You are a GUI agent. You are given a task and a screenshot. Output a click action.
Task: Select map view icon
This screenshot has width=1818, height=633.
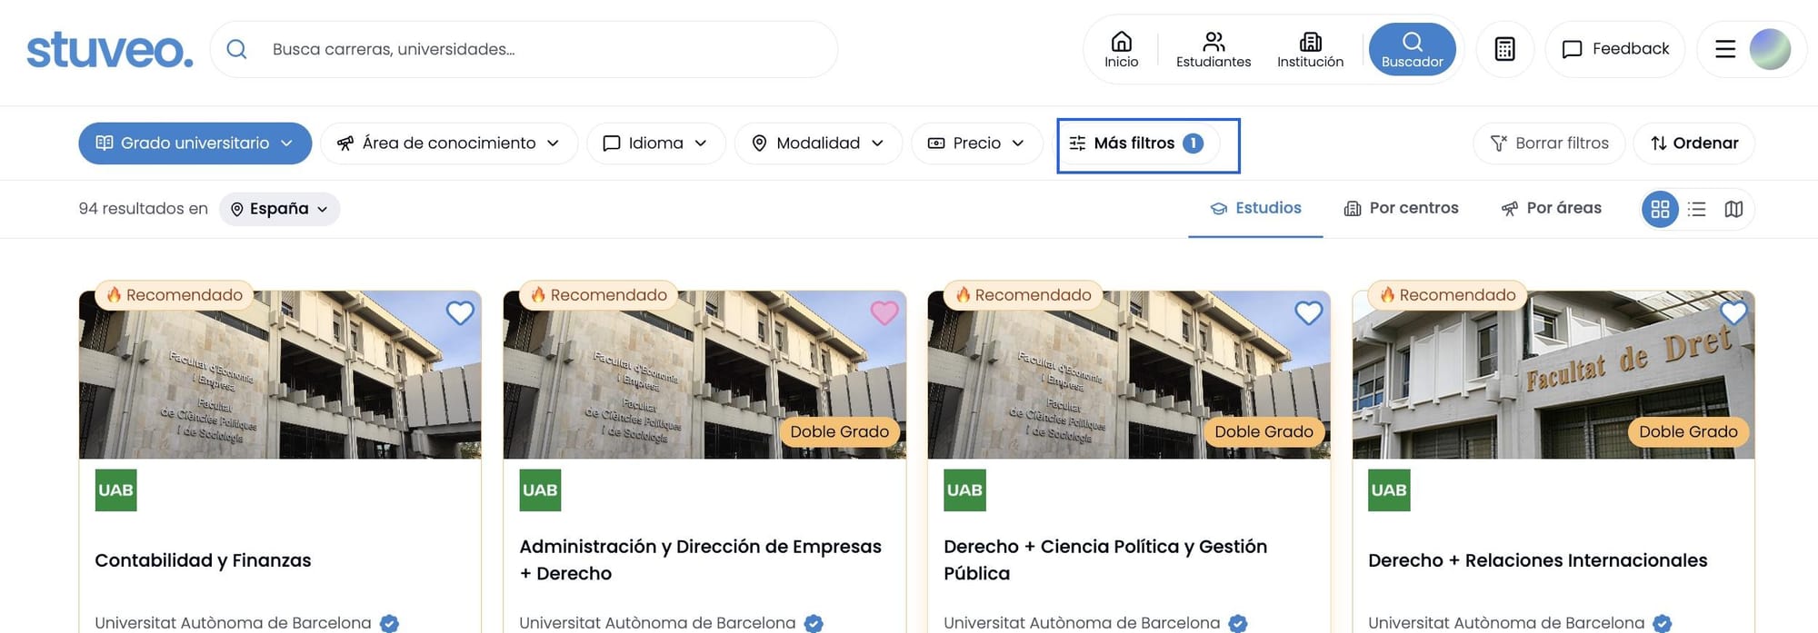(1733, 209)
